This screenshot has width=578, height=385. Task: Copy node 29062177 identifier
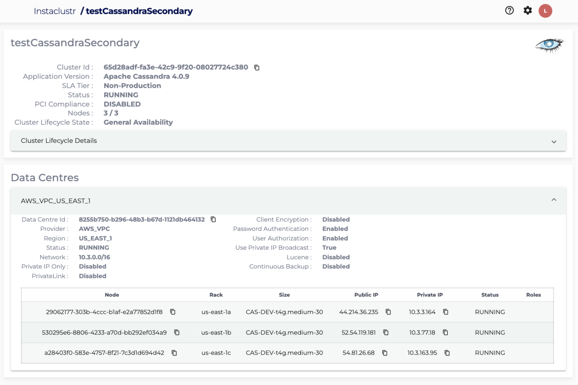click(x=172, y=312)
